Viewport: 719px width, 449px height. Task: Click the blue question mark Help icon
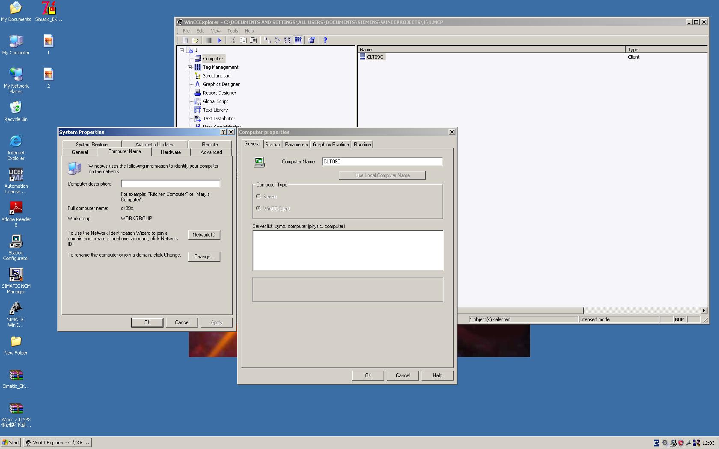coord(325,40)
